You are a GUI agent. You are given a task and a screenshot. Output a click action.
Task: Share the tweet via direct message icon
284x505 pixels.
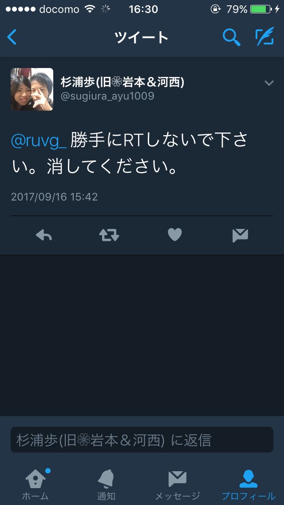(x=240, y=236)
